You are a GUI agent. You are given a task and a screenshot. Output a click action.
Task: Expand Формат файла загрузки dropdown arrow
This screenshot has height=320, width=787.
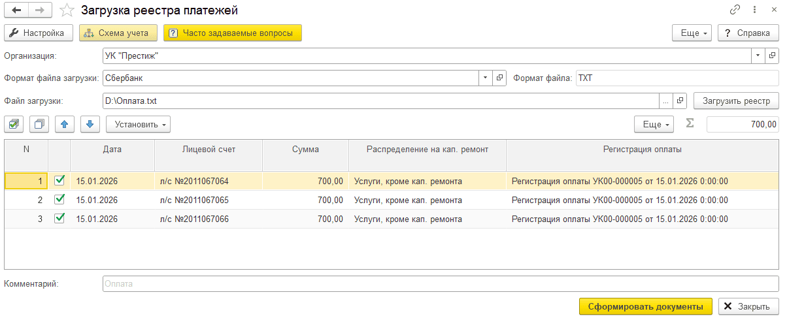tap(485, 78)
